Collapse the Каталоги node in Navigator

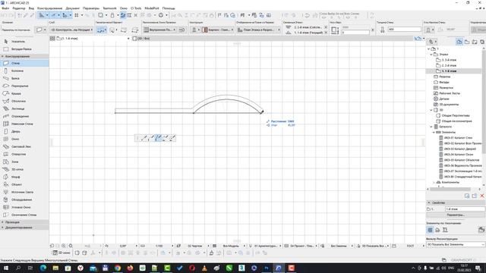[431, 127]
